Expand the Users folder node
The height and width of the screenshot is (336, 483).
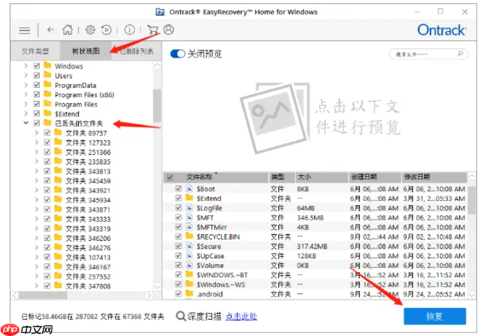pos(26,75)
